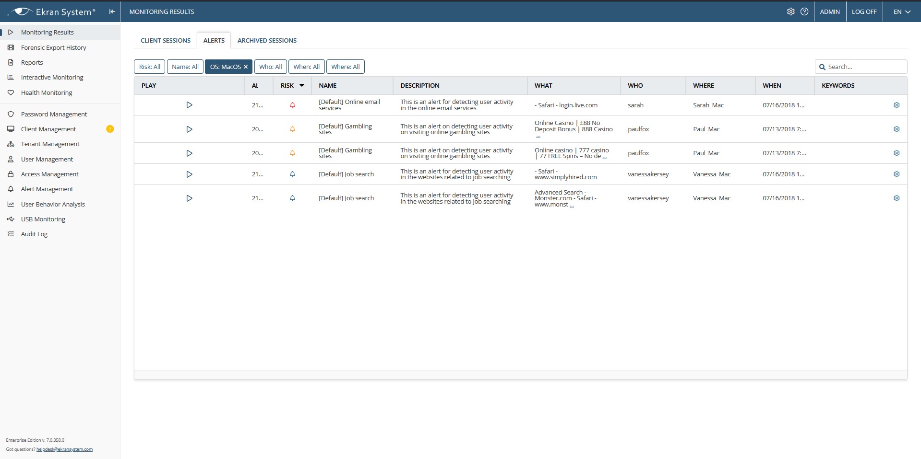The height and width of the screenshot is (459, 921).
Task: Click the helpdesk email link
Action: tap(64, 449)
